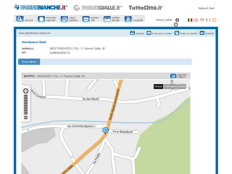Switch language with the Spanish flag

coord(214,20)
